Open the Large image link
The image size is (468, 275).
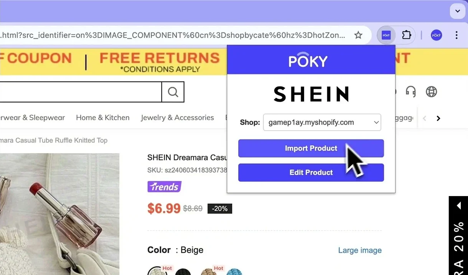359,250
